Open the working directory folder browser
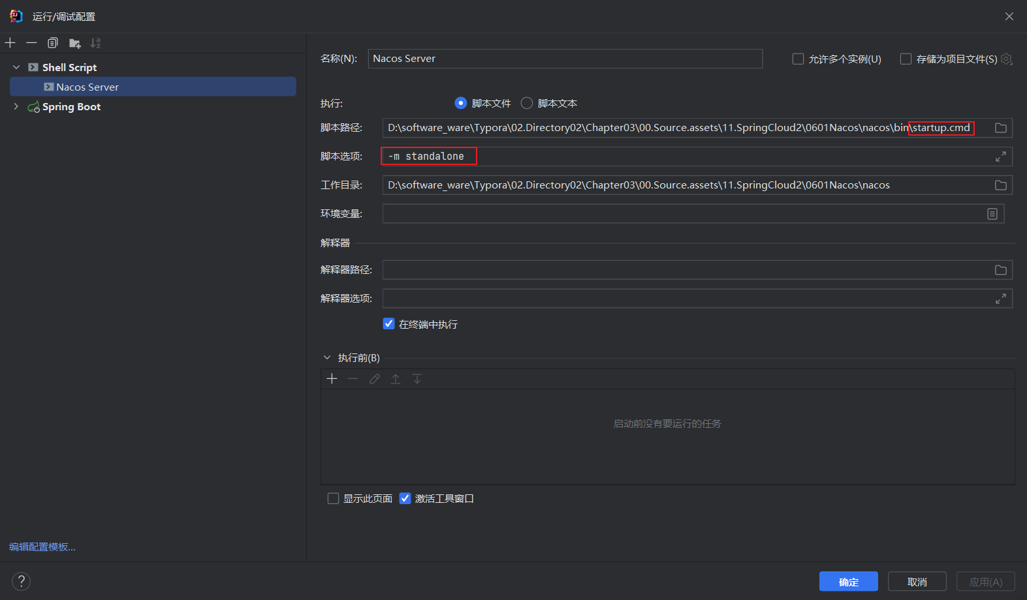Viewport: 1027px width, 600px height. (1000, 185)
